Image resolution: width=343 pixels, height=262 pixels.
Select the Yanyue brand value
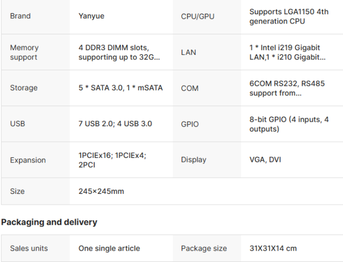91,16
